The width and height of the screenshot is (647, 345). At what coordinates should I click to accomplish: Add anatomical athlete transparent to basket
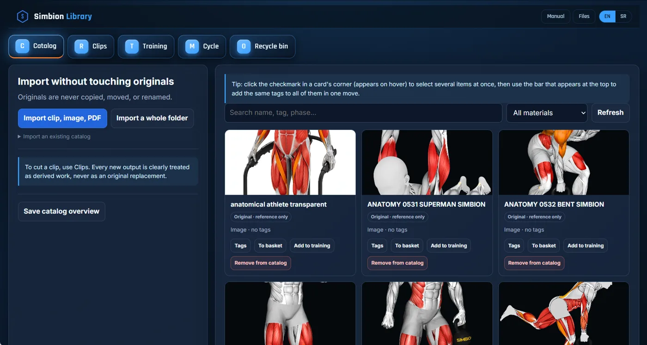[270, 246]
